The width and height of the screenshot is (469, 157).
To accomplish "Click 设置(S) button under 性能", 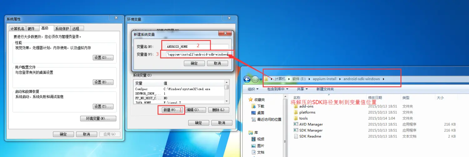I will point(103,58).
